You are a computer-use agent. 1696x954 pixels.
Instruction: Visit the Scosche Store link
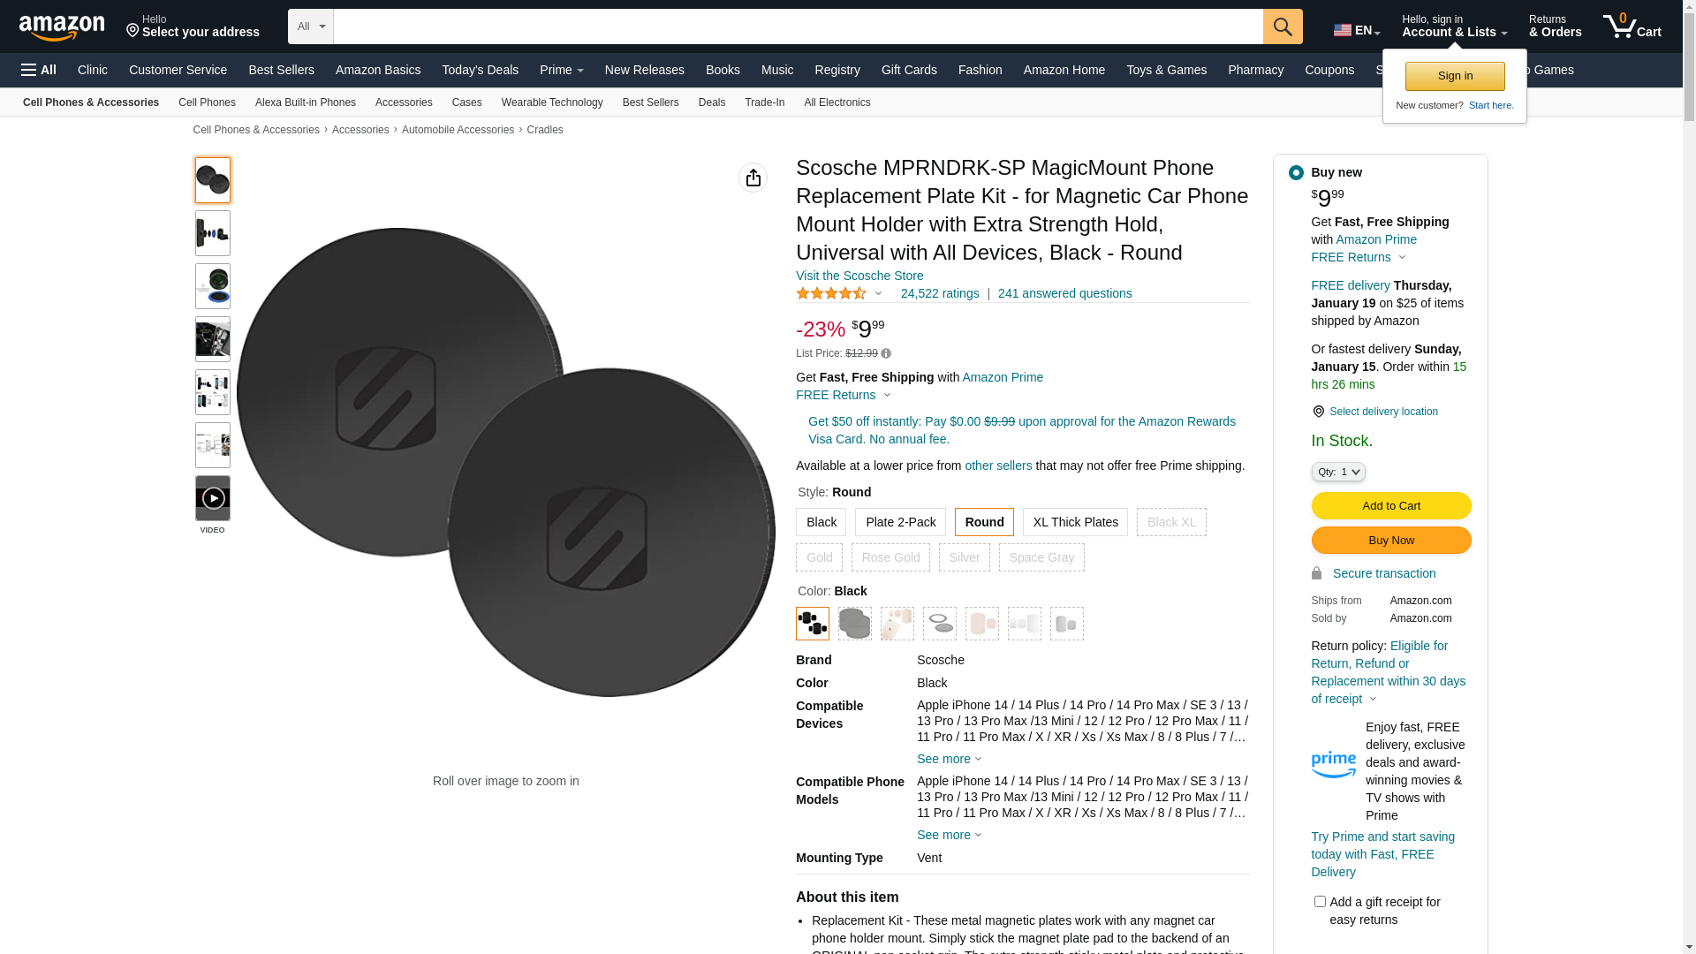point(859,276)
